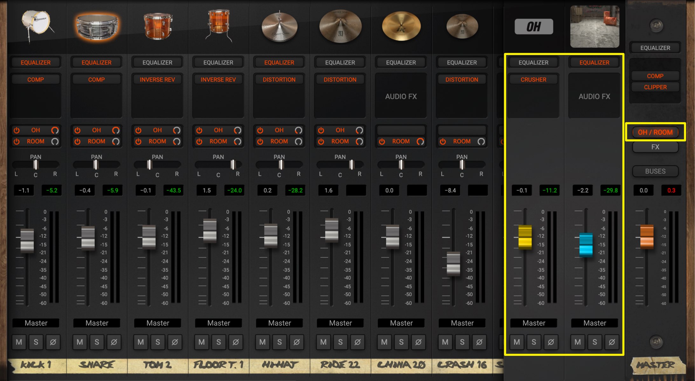Invert phase on OH channel

pos(551,342)
